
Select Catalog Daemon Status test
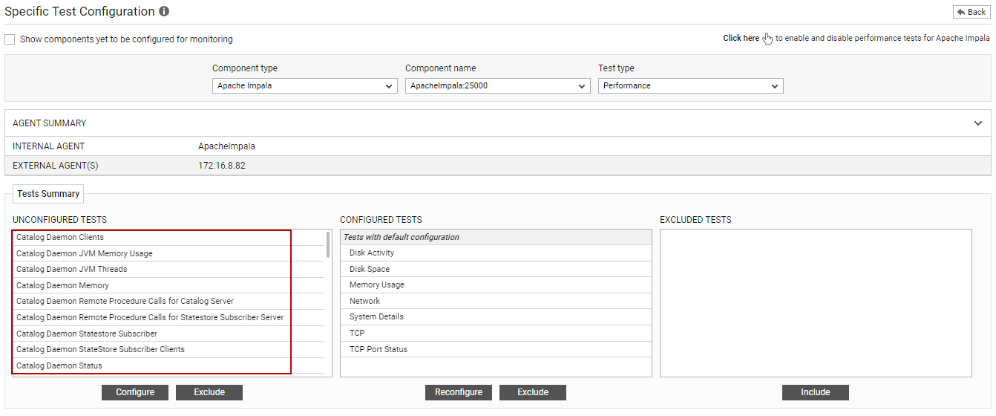pos(169,365)
